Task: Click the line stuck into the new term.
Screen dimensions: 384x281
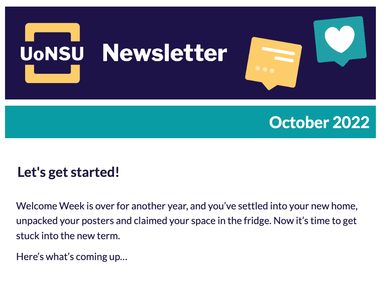Action: (68, 236)
